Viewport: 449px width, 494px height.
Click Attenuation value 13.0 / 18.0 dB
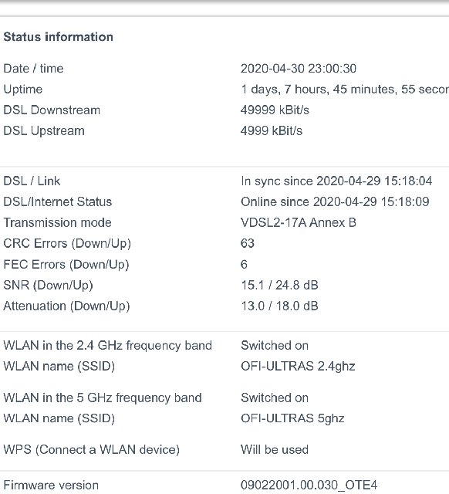[x=279, y=306]
